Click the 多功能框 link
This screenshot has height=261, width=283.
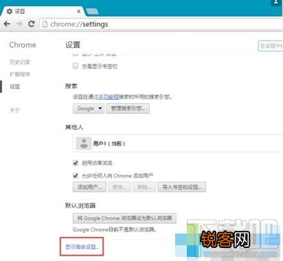109,97
